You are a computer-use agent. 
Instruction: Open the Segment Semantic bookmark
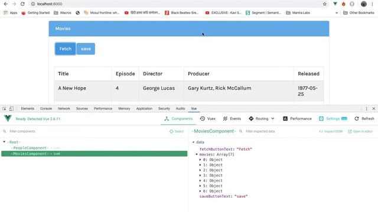click(x=263, y=13)
